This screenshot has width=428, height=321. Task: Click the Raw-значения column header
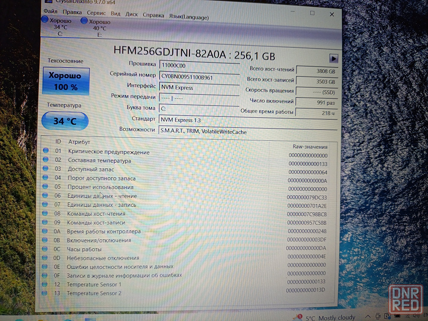(310, 146)
